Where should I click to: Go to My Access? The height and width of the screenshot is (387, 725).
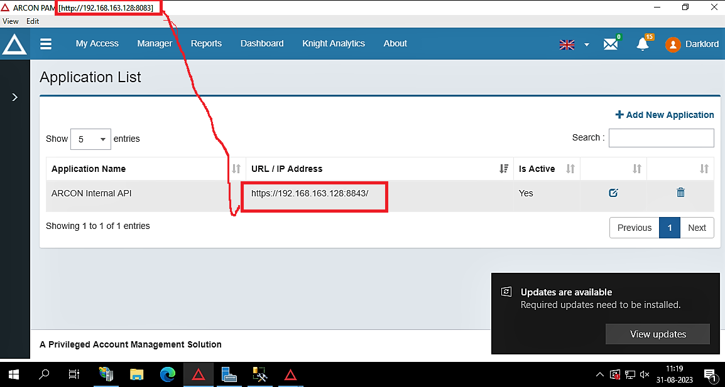(97, 43)
